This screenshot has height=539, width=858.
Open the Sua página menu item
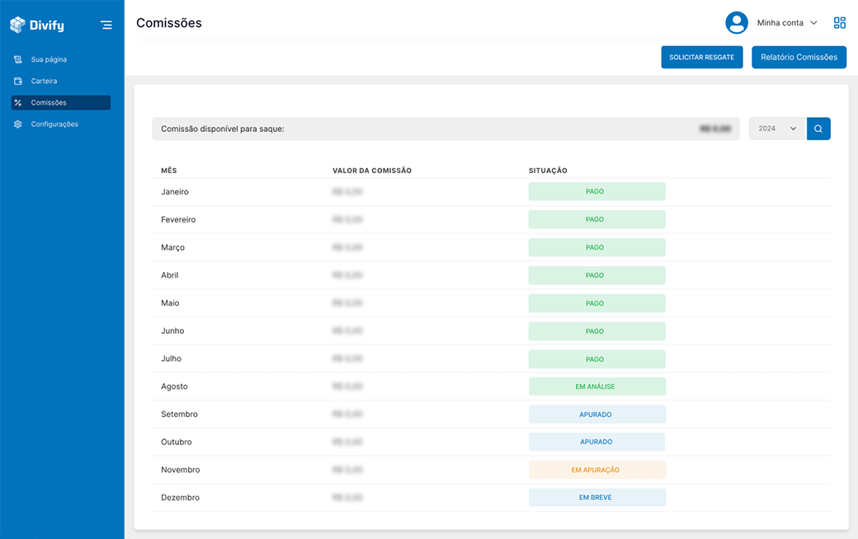49,59
